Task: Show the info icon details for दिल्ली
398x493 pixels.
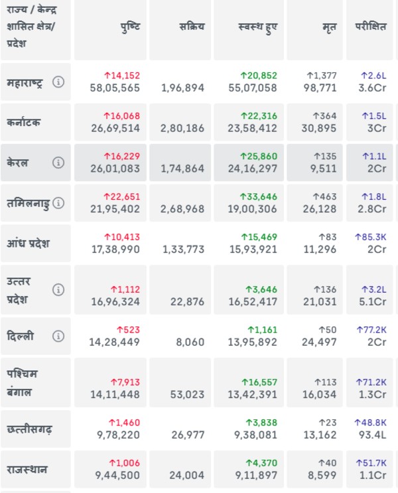Action: tap(58, 336)
